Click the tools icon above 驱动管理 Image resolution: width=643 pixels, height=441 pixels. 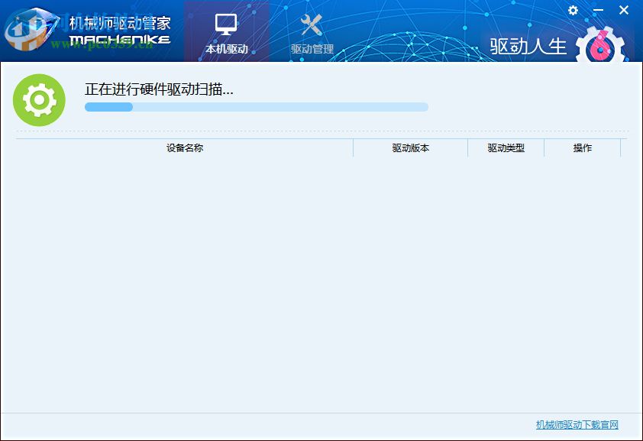click(312, 24)
